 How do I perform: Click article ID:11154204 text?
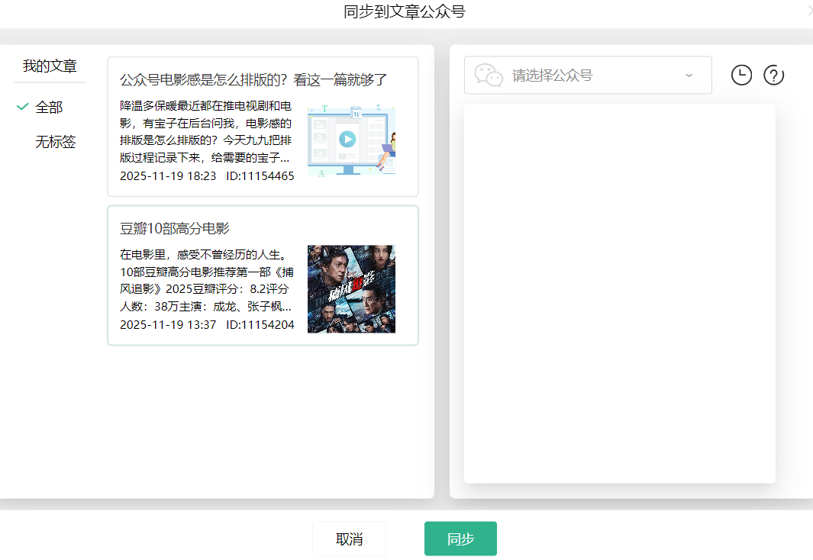pyautogui.click(x=260, y=324)
